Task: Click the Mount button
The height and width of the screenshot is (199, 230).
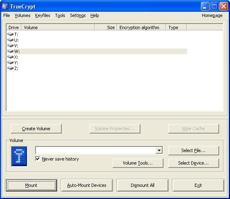Action: click(x=31, y=185)
